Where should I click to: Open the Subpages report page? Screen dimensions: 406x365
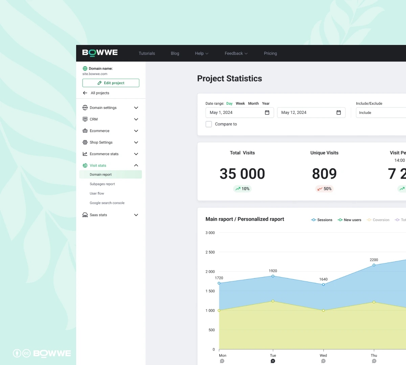[x=102, y=184]
